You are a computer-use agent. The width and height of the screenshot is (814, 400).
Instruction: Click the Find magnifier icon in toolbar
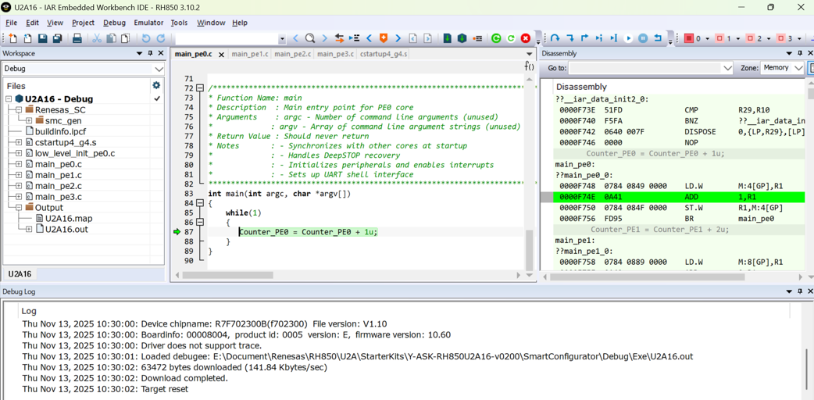pyautogui.click(x=310, y=38)
